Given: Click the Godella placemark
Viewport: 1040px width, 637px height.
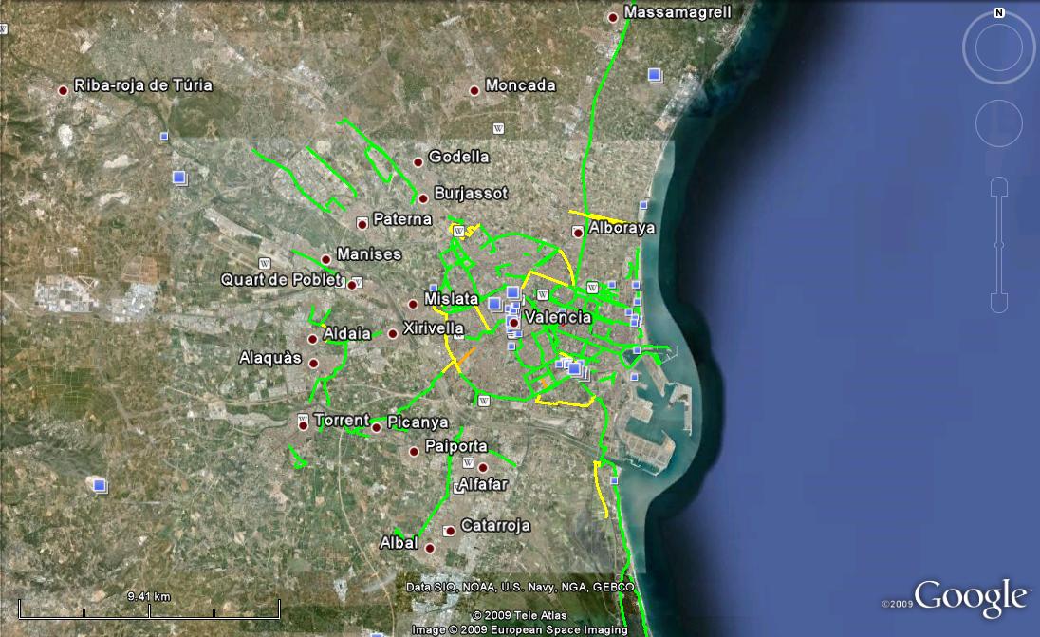Looking at the screenshot, I should (418, 161).
